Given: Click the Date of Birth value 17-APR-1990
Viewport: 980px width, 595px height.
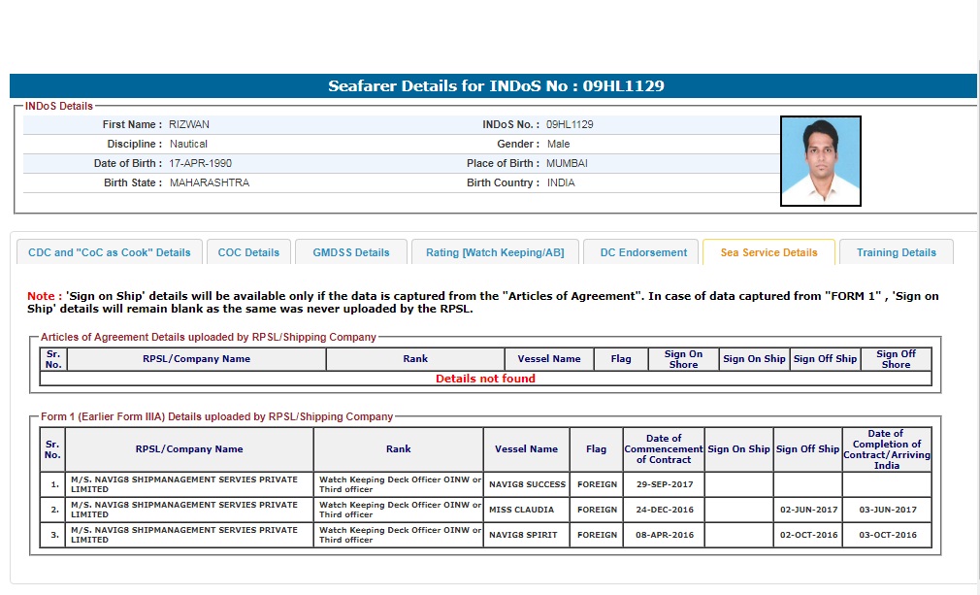Looking at the screenshot, I should point(201,163).
